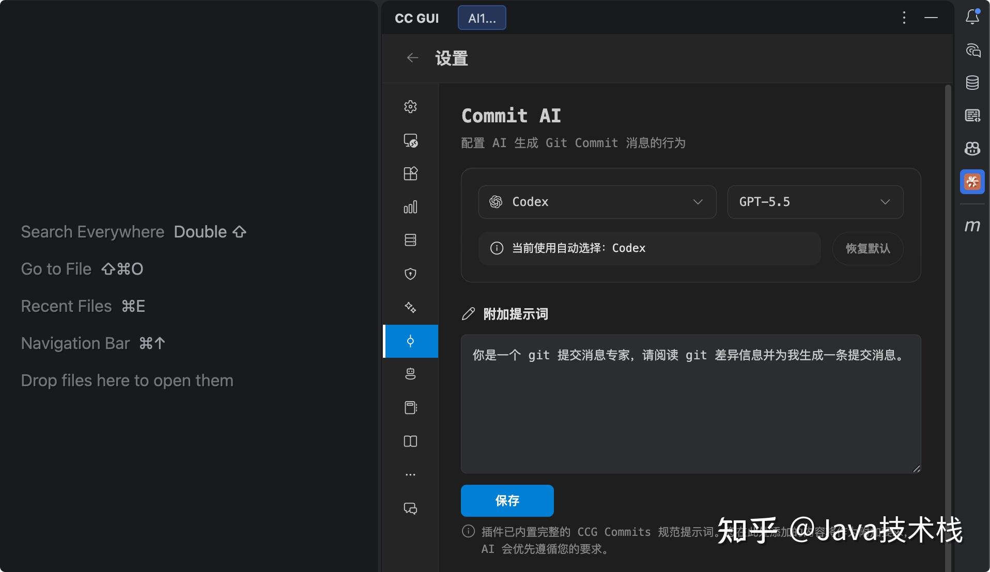Open the stacked server icon in the settings sidebar
The height and width of the screenshot is (572, 990).
410,240
